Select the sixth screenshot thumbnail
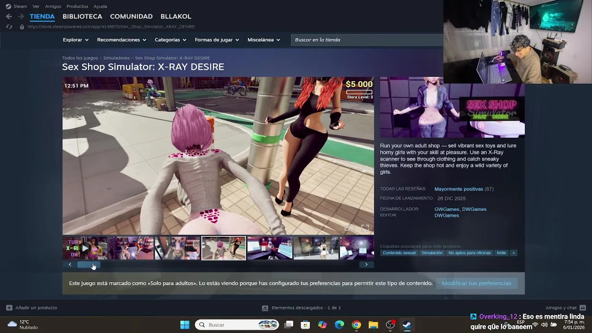 tap(316, 248)
